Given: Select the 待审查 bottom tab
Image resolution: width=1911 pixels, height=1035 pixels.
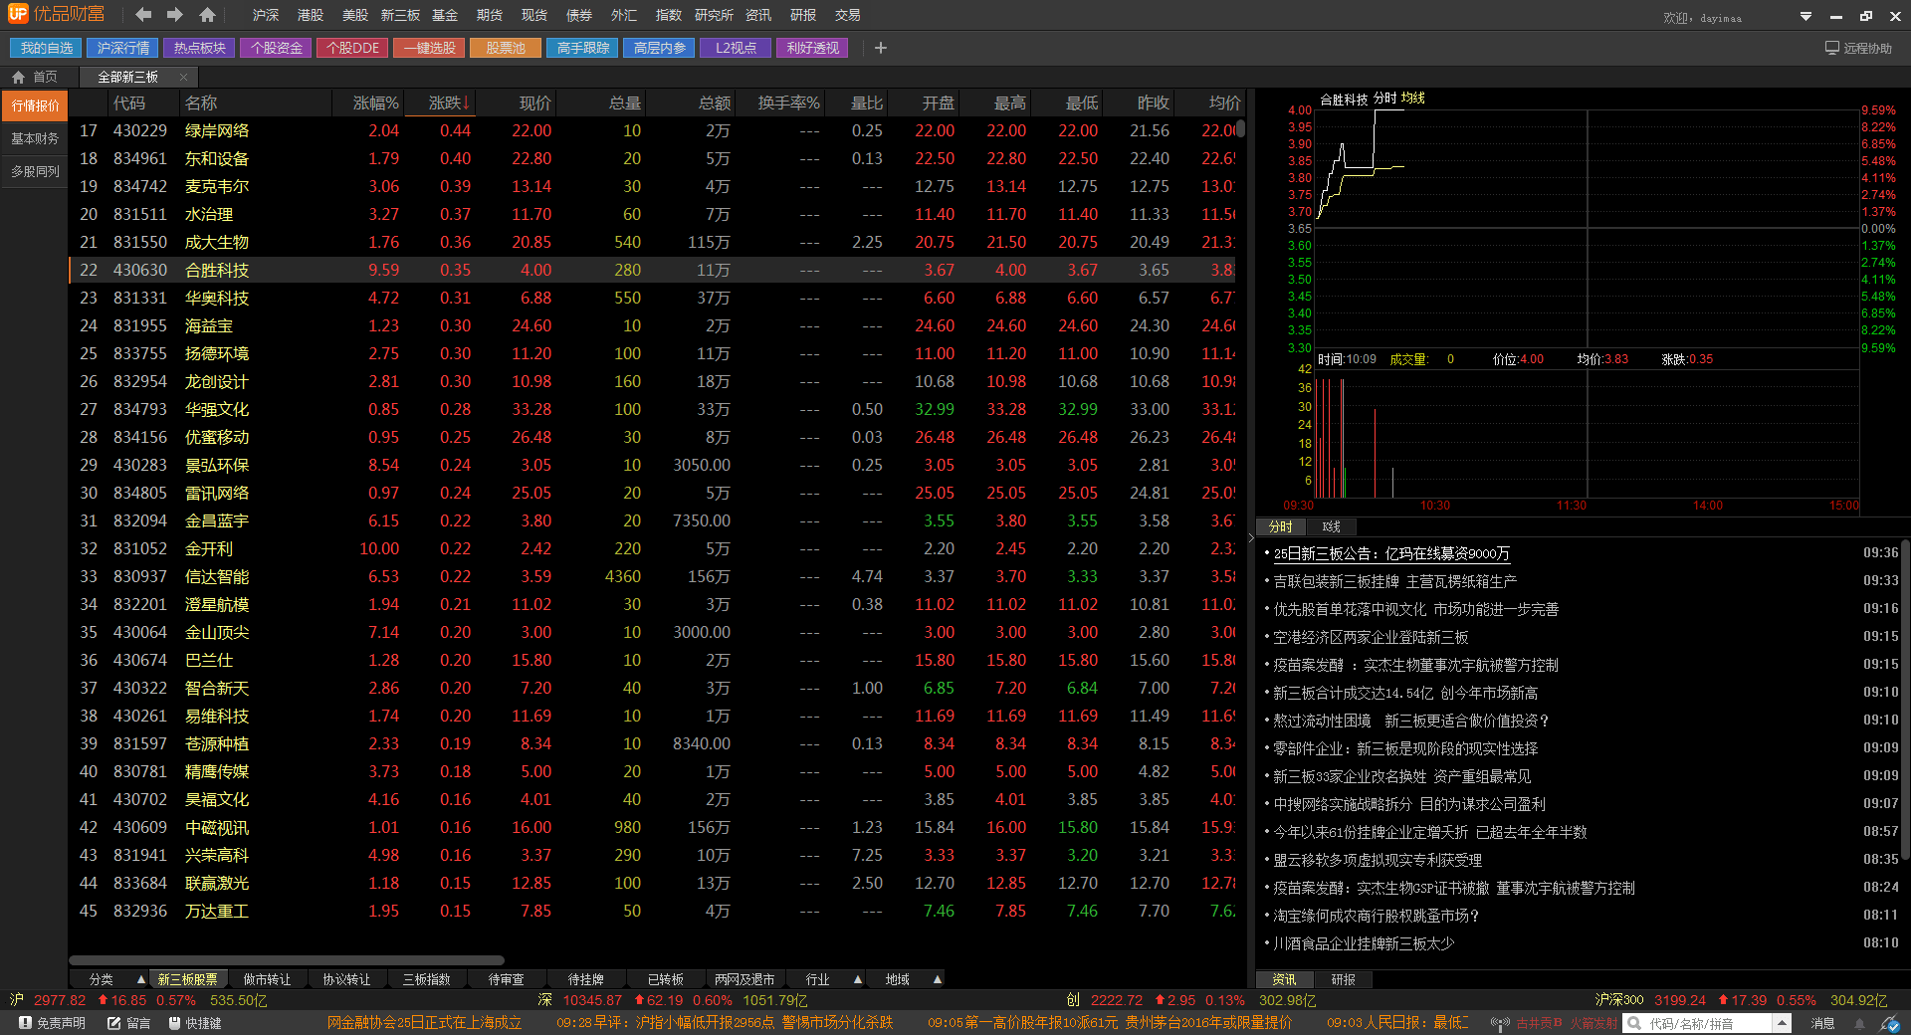Looking at the screenshot, I should pyautogui.click(x=506, y=979).
